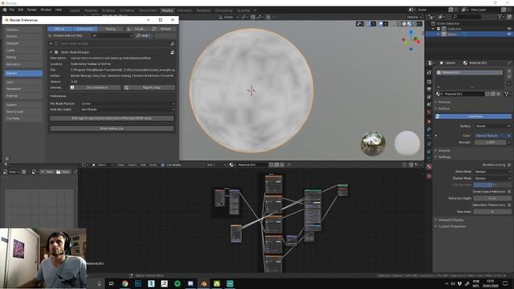Collapse the Collection in outliner
This screenshot has height=289, width=514.
434,29
